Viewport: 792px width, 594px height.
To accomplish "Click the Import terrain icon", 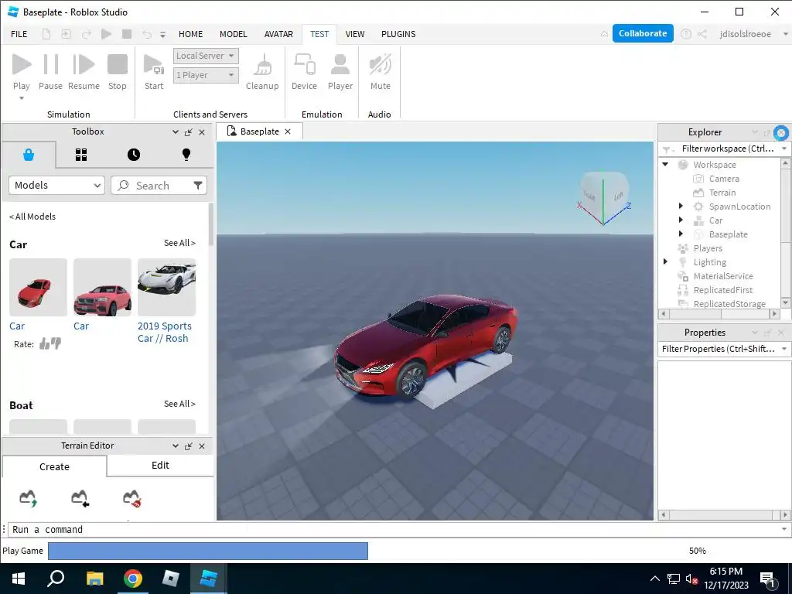I will pyautogui.click(x=80, y=499).
